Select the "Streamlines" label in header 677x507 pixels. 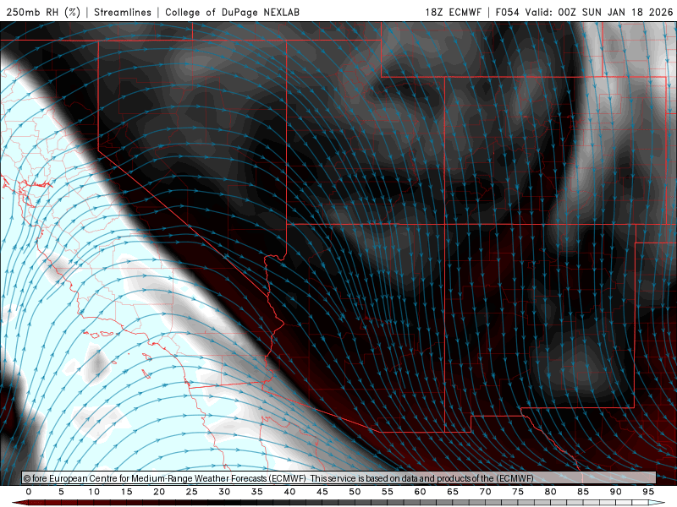(x=123, y=12)
